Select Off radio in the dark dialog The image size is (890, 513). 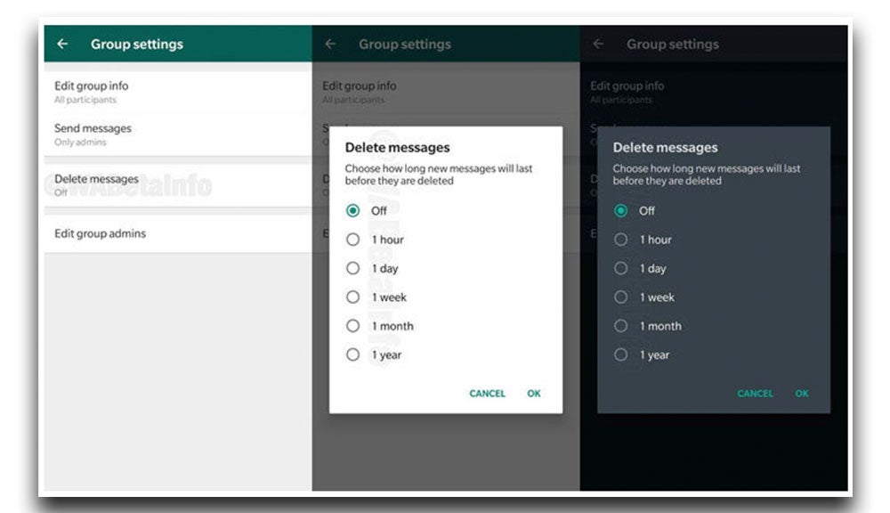621,211
